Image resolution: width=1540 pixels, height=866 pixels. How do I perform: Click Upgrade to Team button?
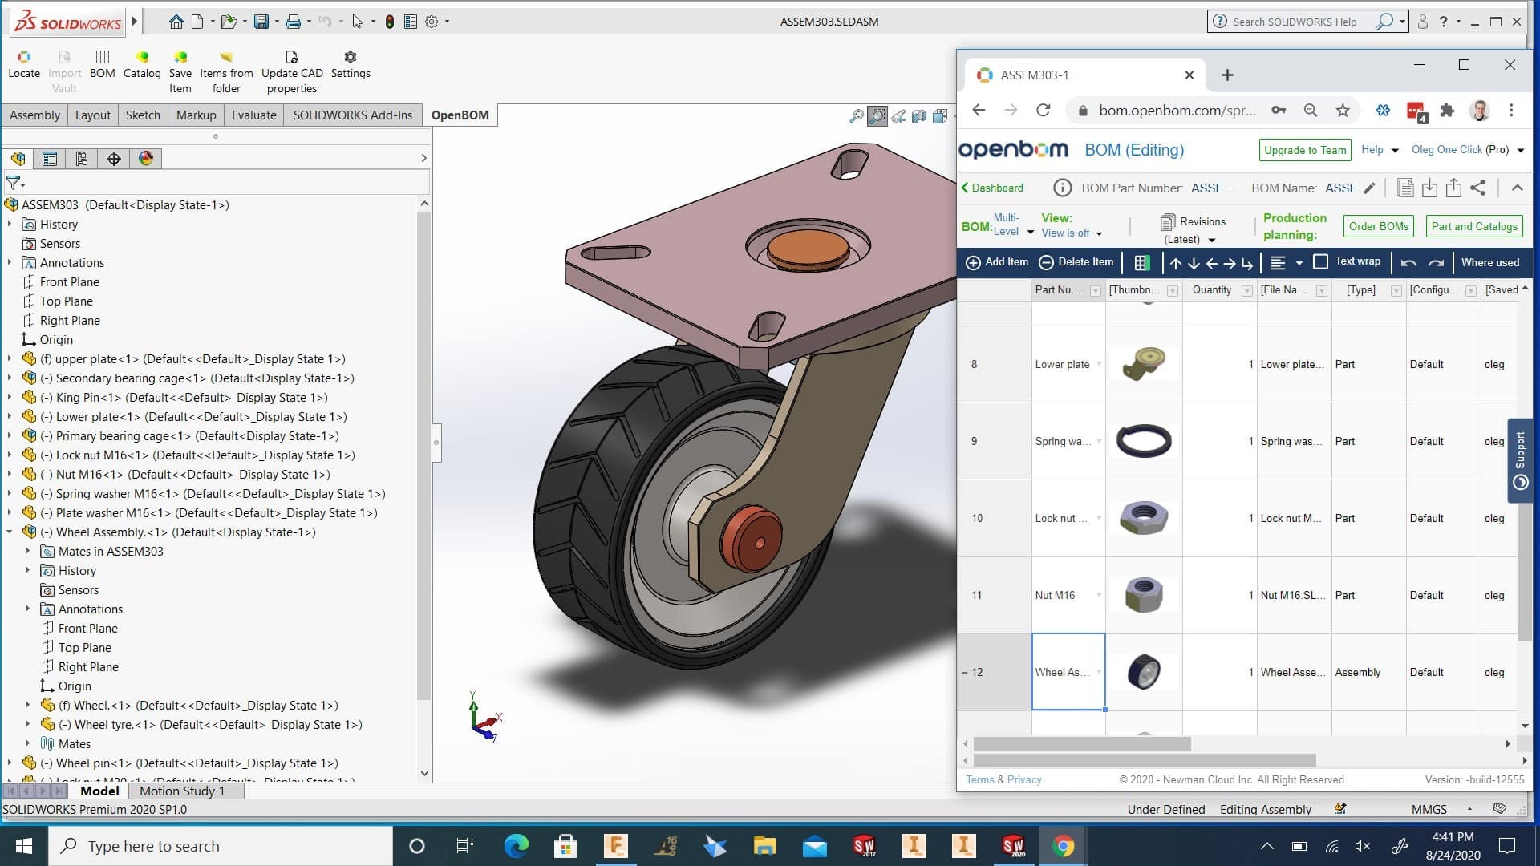1303,149
